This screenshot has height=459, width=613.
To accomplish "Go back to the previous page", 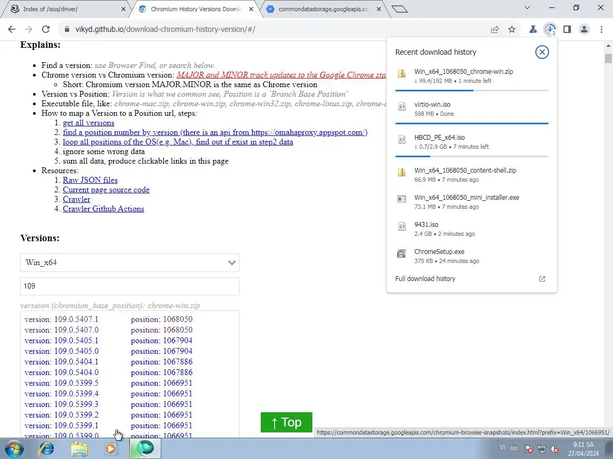I will 12,29.
